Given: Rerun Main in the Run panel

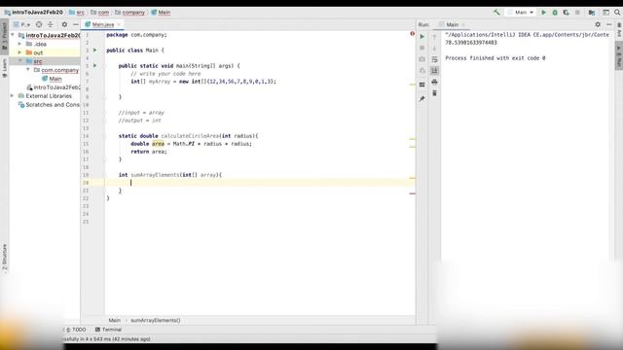Looking at the screenshot, I should coord(421,37).
